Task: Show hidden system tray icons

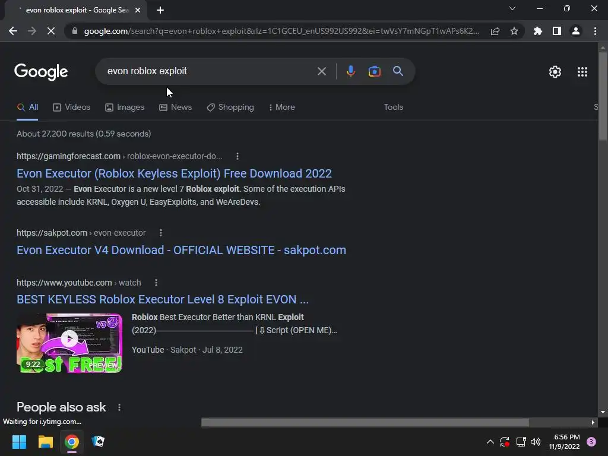Action: point(490,442)
